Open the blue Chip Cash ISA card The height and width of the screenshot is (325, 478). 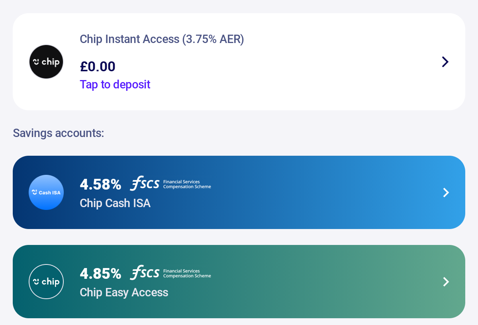tap(239, 192)
